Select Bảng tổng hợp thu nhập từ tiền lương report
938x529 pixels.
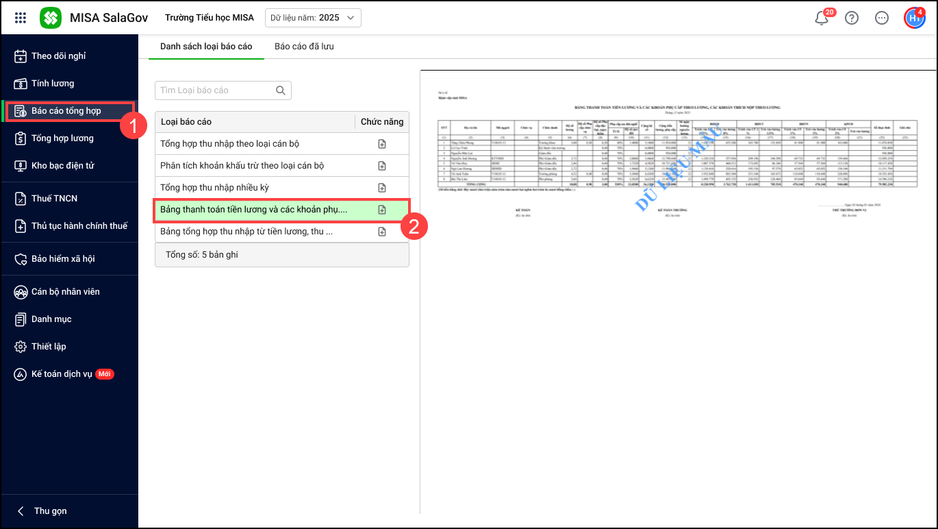click(x=246, y=232)
